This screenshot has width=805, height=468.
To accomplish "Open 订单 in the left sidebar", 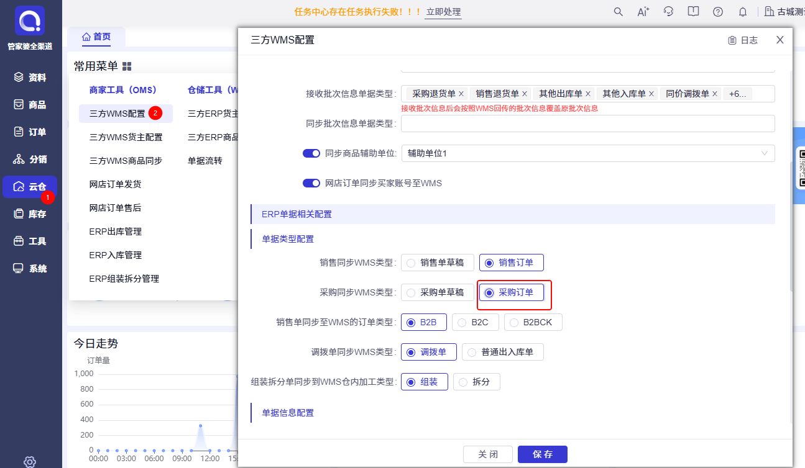I will 30,132.
